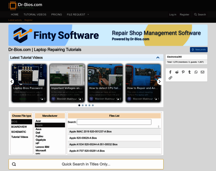The image size is (216, 171).
Task: Share via the Tumblr icon
Action: pos(190,72)
